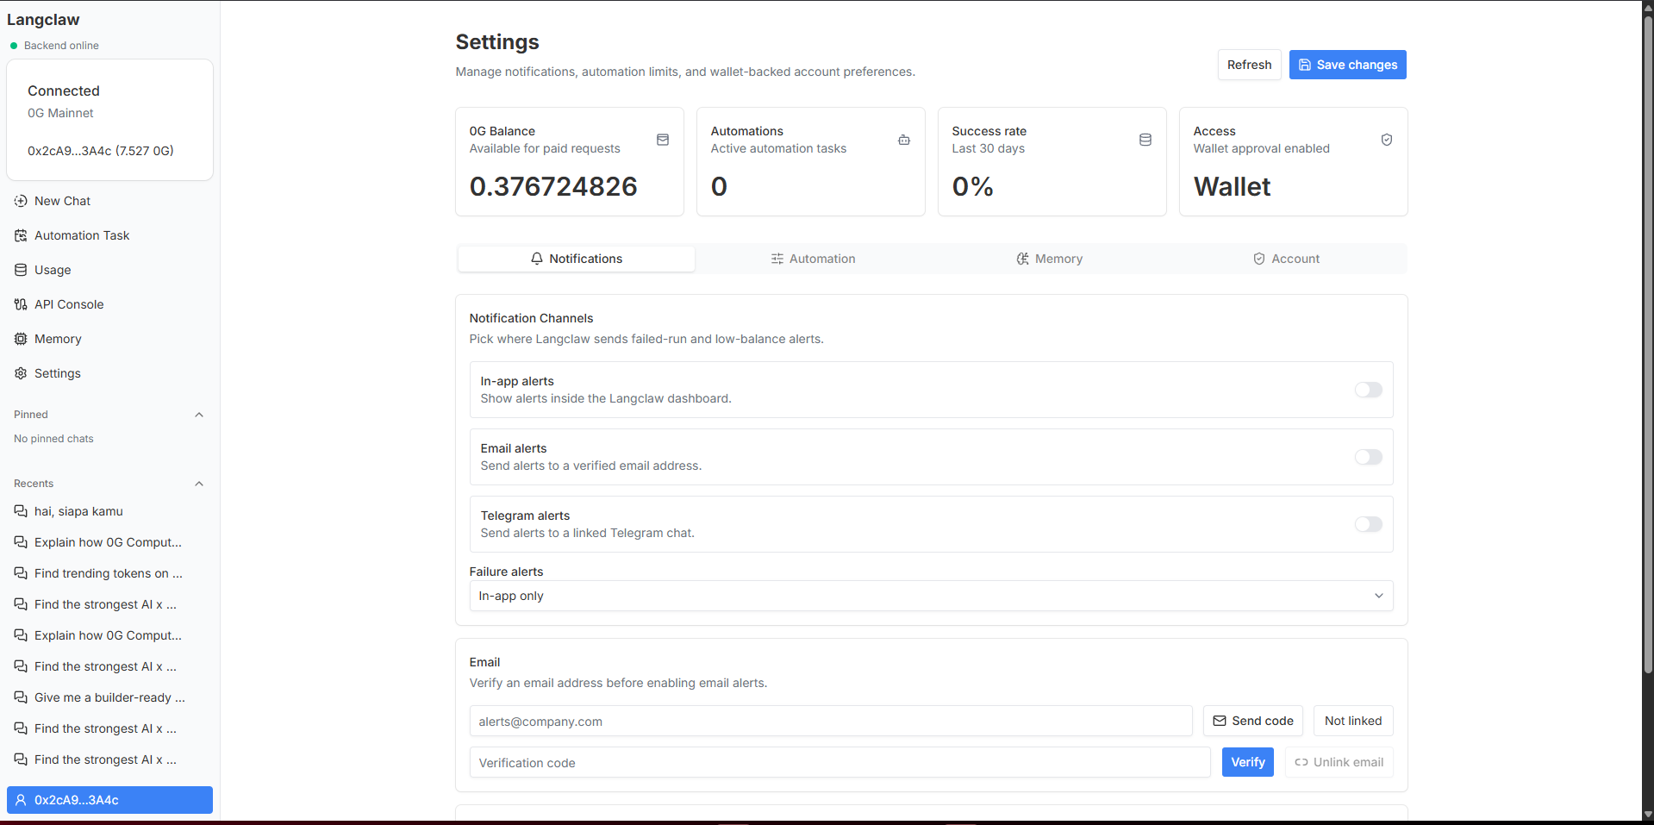1654x825 pixels.
Task: Switch to the Account tab
Action: (1286, 259)
